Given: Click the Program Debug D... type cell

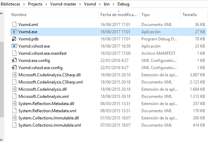Looking at the screenshot, I should [x=159, y=39].
